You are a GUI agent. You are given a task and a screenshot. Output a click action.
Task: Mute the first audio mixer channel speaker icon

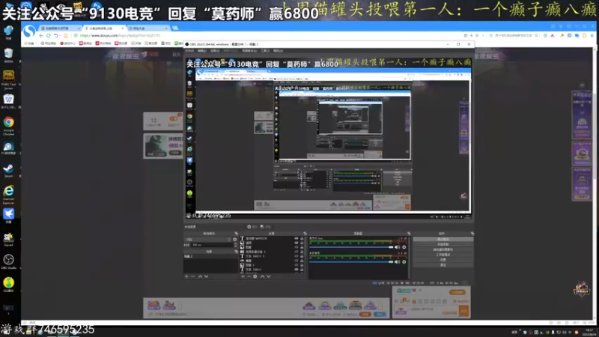(398, 247)
